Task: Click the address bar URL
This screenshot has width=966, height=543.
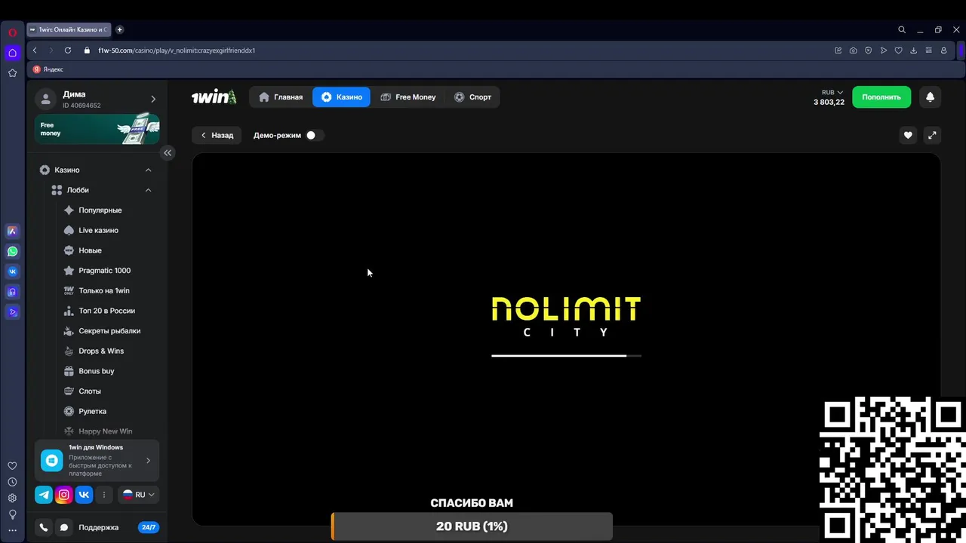Action: tap(177, 51)
